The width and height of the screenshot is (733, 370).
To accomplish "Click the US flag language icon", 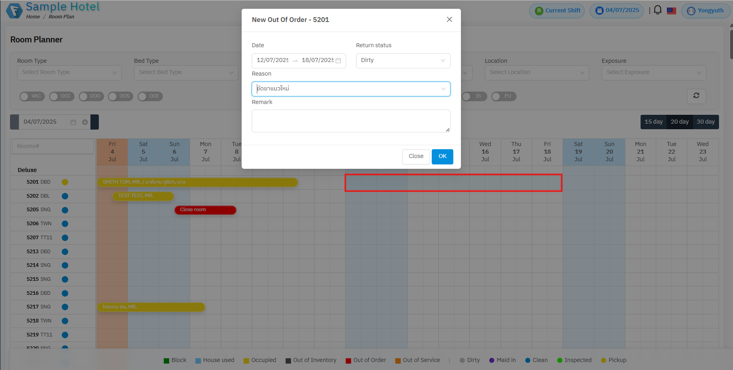I will click(671, 11).
